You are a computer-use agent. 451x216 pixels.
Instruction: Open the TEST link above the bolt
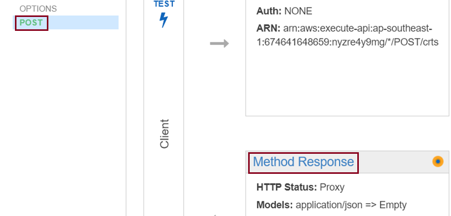164,4
